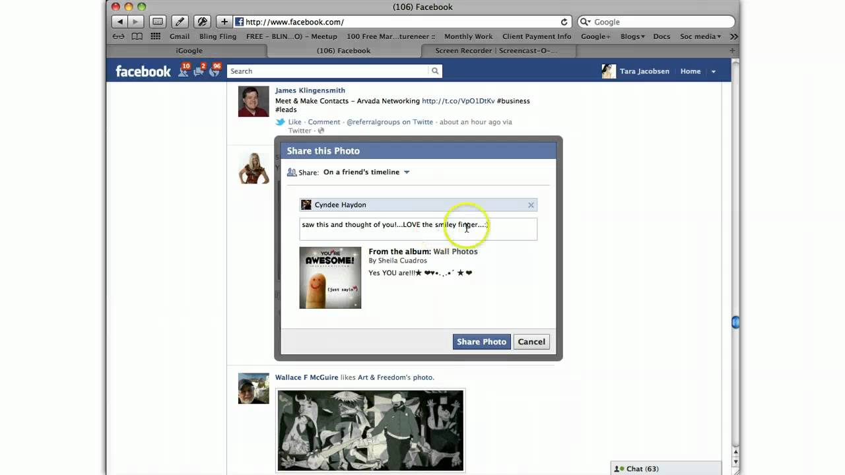Expand the Blogs bookmarks folder
Image resolution: width=845 pixels, height=475 pixels.
[x=632, y=36]
